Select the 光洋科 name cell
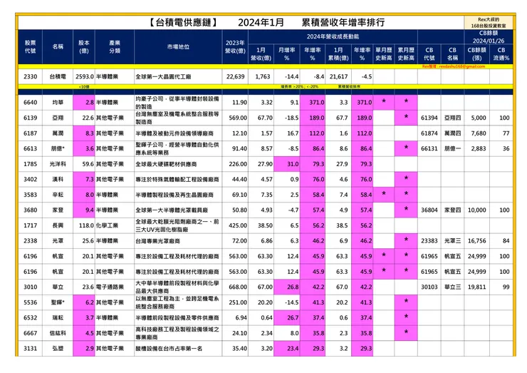The height and width of the screenshot is (373, 527). point(58,164)
